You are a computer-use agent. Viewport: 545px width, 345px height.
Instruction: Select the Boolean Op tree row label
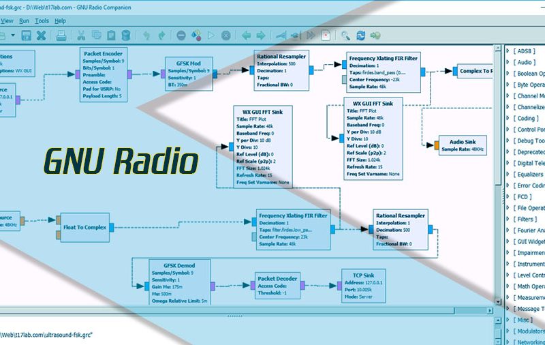(529, 74)
